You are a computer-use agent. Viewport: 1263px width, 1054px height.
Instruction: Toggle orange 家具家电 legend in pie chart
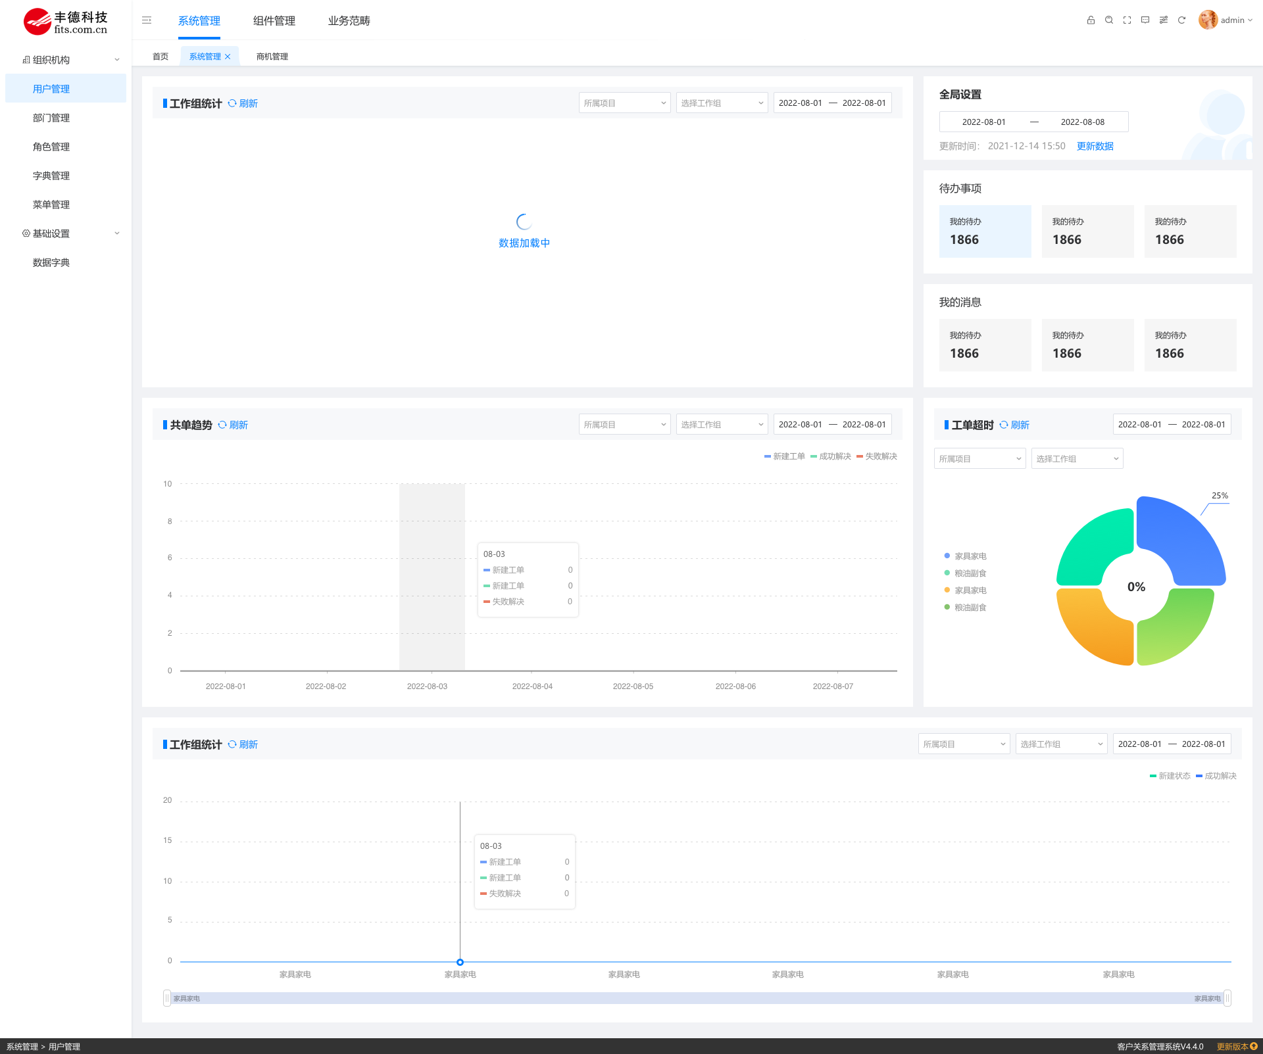pyautogui.click(x=966, y=590)
